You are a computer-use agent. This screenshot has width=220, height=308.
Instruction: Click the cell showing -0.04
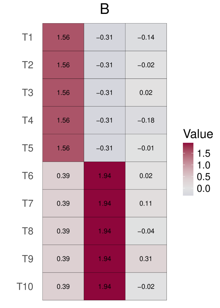(146, 231)
